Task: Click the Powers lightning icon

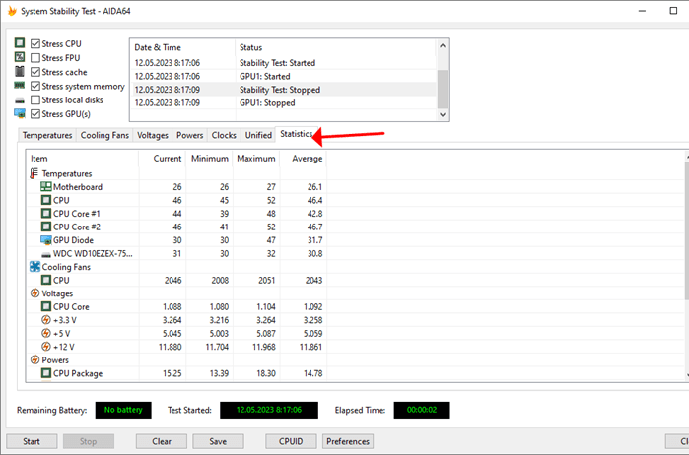Action: click(x=34, y=360)
